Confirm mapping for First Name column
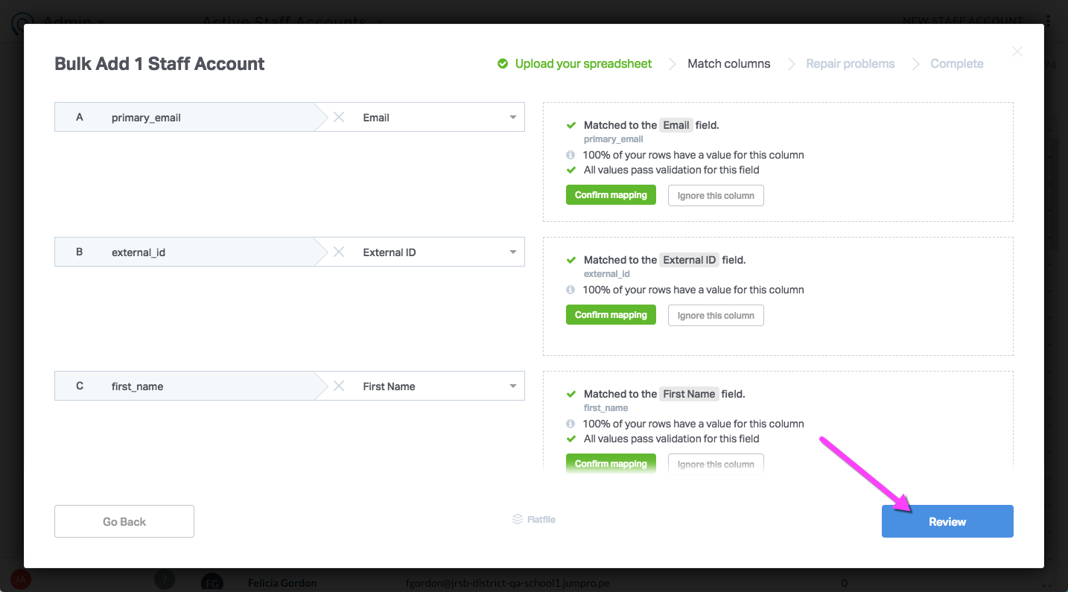The width and height of the screenshot is (1068, 592). pos(611,464)
